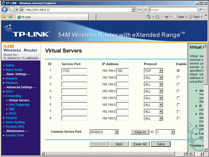Viewport: 209px width, 157px height.
Task: Open the Protocol dropdown for ID 5
Action: 153,98
